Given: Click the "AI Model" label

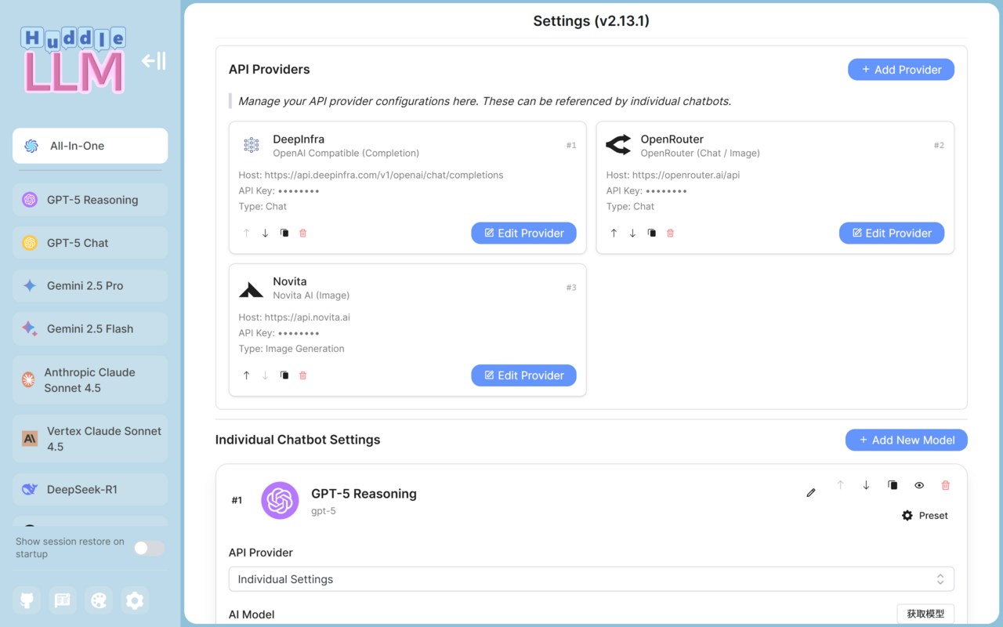Looking at the screenshot, I should 252,614.
